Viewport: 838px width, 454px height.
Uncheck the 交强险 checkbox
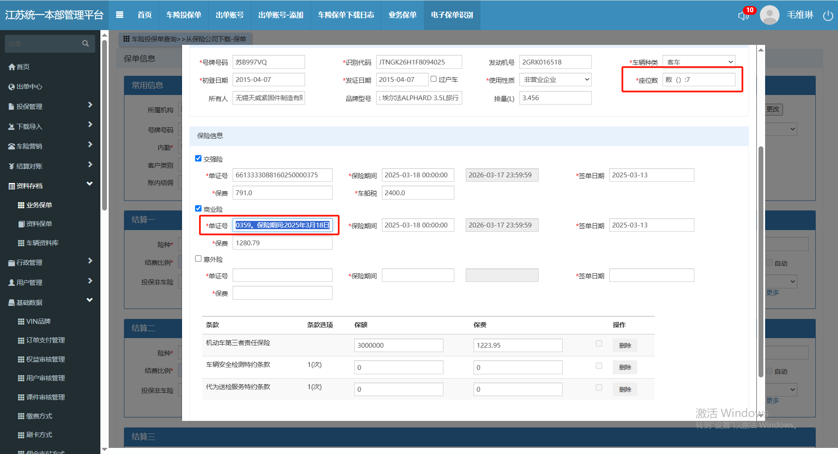(x=198, y=159)
